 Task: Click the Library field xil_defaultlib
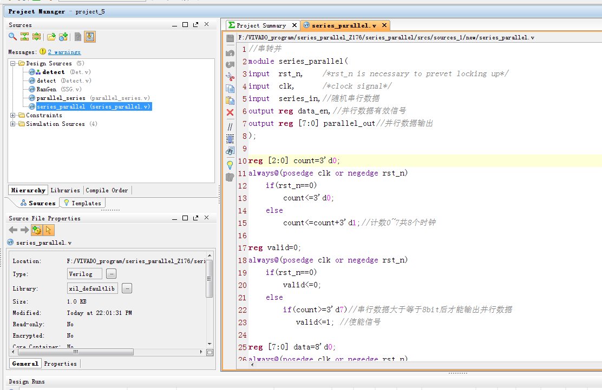point(92,288)
